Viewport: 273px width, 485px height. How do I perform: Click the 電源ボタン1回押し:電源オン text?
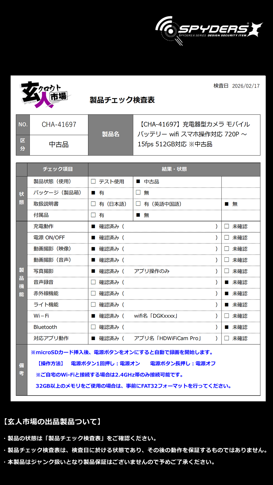point(105,363)
